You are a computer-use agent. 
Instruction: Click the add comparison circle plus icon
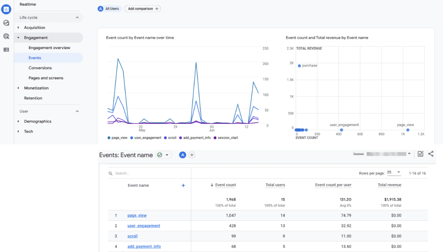192,155
